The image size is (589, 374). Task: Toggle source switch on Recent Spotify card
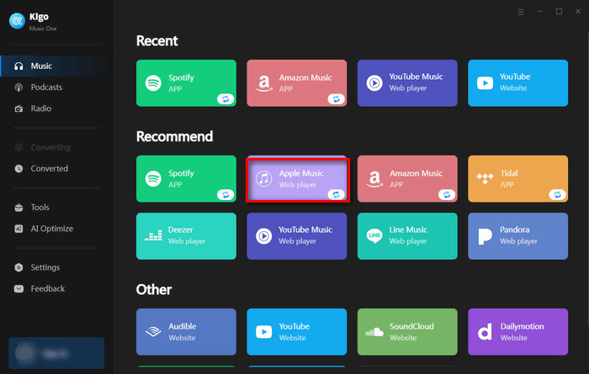tap(226, 99)
